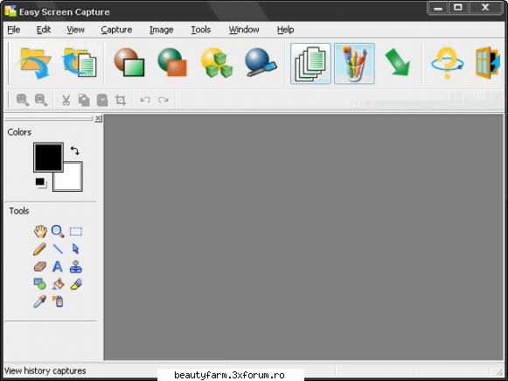Click the yellow sphere with green cubes icon

(217, 63)
